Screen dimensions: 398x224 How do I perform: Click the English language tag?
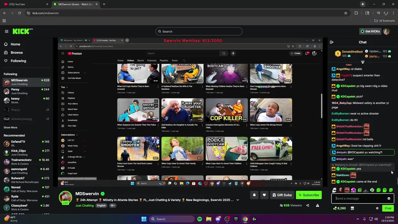click(x=101, y=206)
